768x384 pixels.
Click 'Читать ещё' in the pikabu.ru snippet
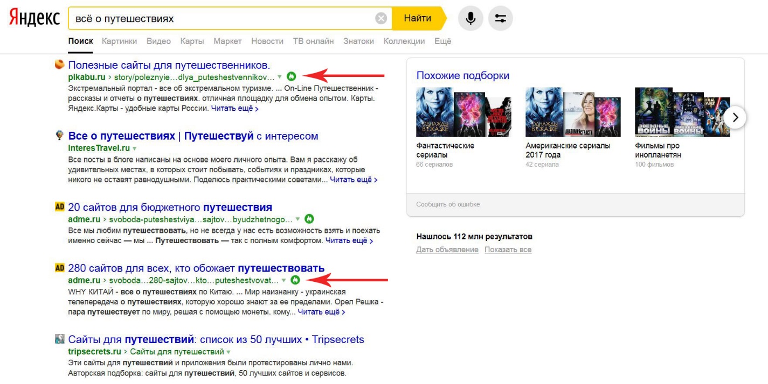pyautogui.click(x=234, y=108)
